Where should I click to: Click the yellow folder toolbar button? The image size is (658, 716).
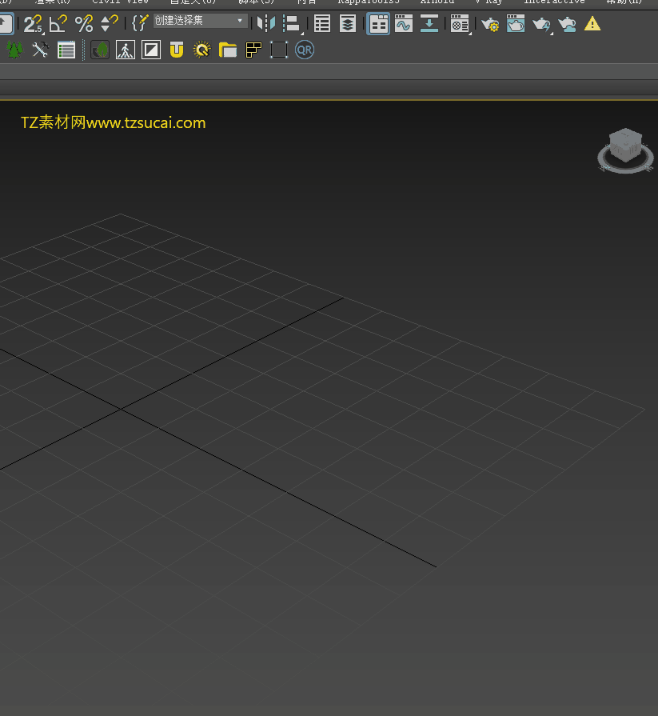click(228, 50)
